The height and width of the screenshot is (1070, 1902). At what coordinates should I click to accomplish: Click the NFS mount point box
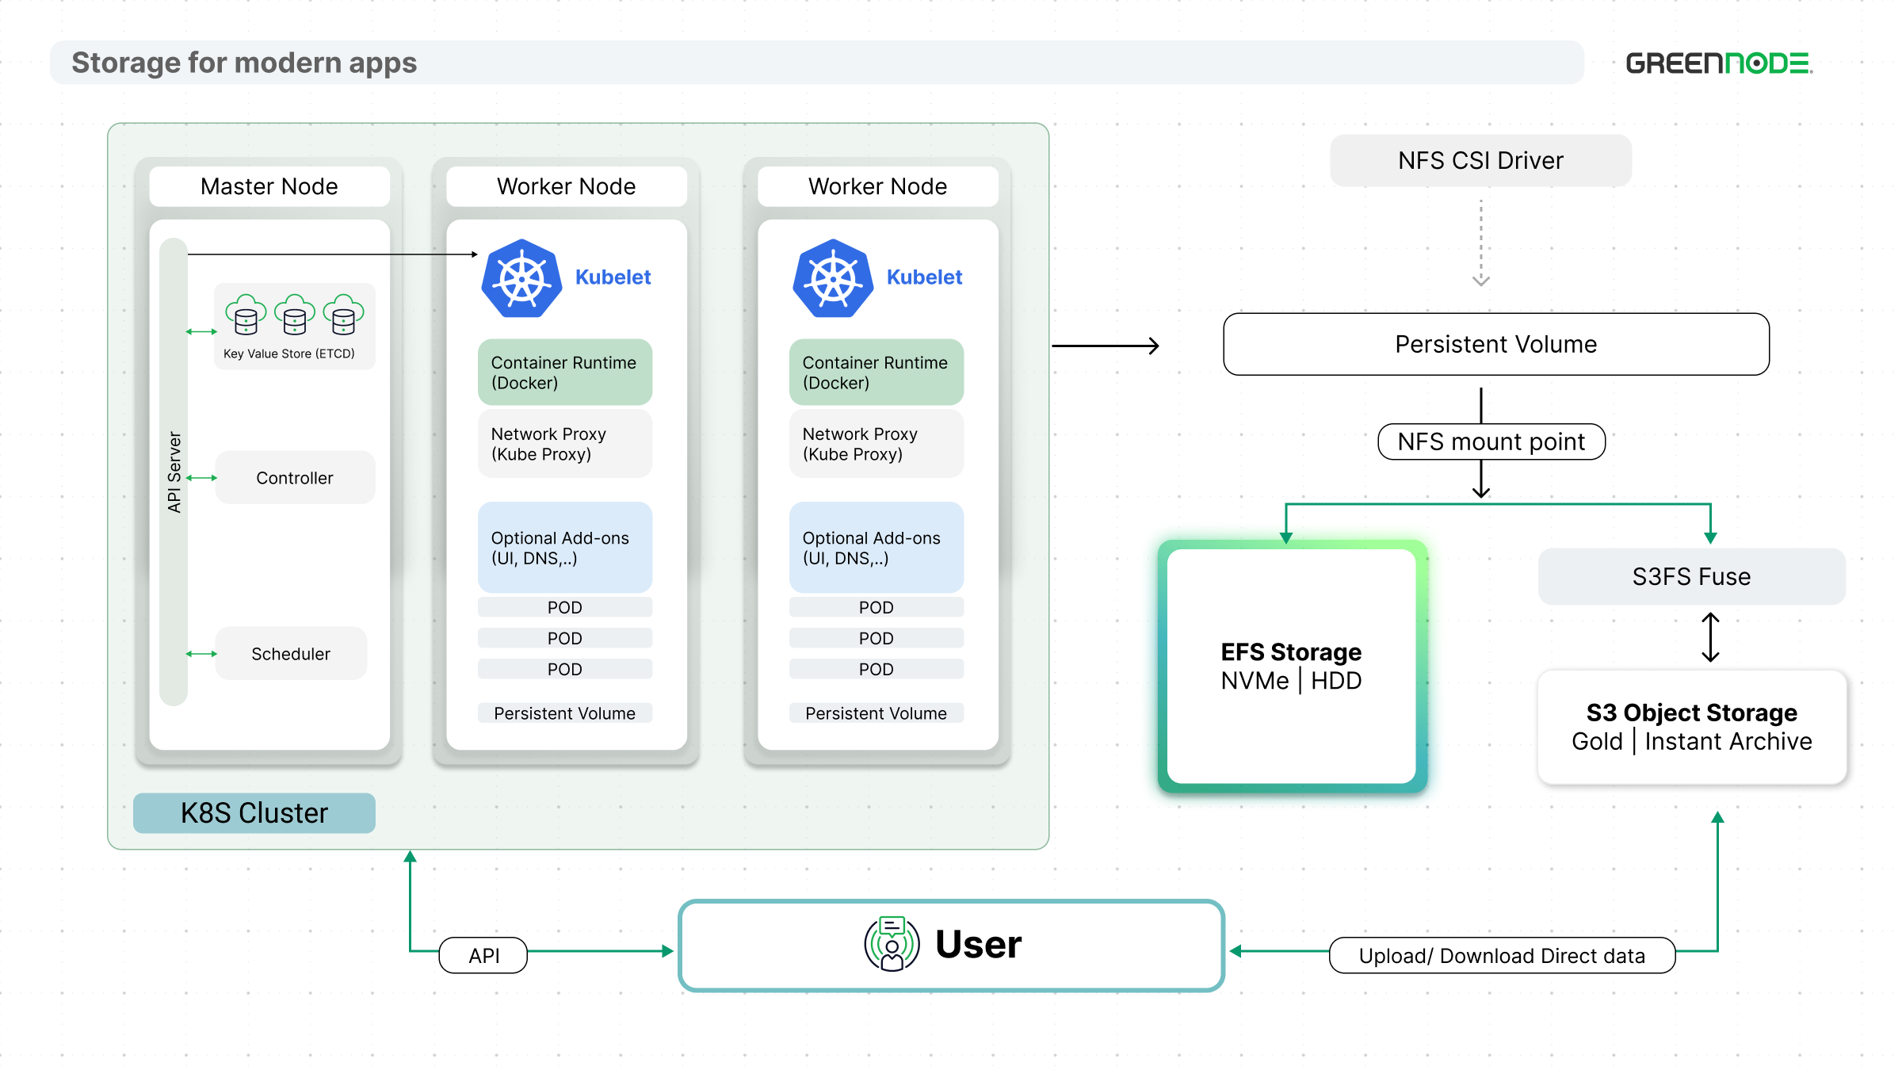pyautogui.click(x=1491, y=441)
